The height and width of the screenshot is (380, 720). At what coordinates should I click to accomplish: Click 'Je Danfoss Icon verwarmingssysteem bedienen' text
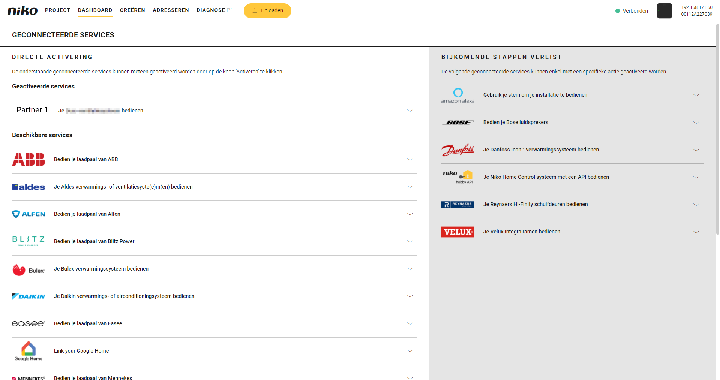click(541, 150)
